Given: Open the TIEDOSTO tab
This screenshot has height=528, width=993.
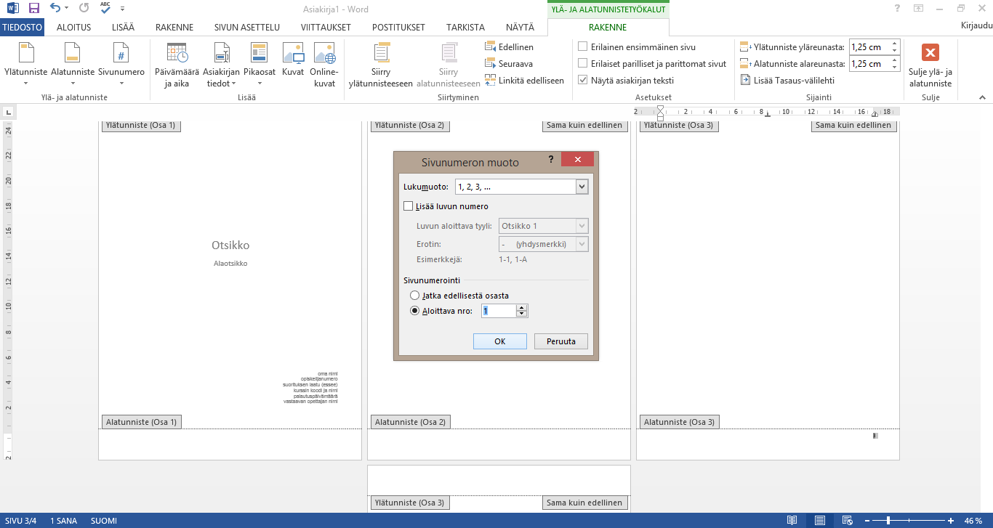Looking at the screenshot, I should (x=23, y=28).
